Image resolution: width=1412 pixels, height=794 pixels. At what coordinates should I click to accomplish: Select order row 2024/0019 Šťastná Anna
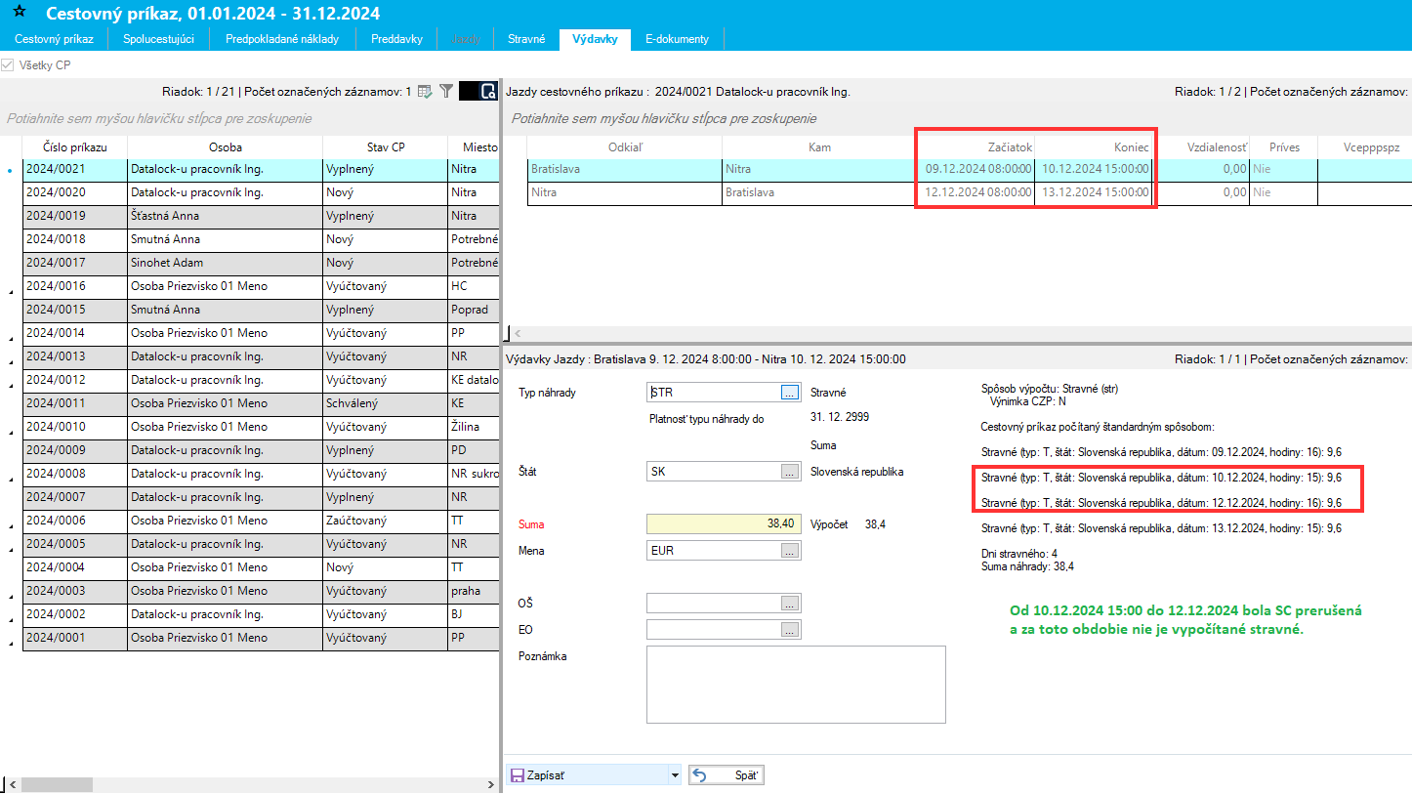pyautogui.click(x=261, y=216)
